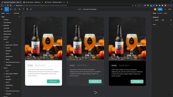Switch to the Inspect tab
173x97 pixels.
165,13
